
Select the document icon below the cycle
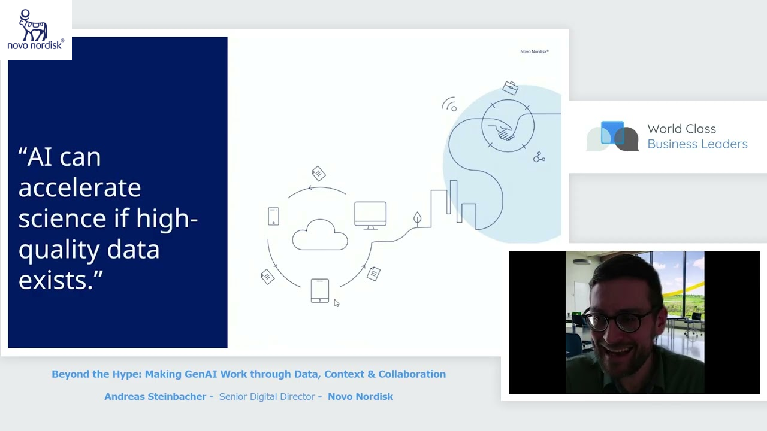point(373,274)
